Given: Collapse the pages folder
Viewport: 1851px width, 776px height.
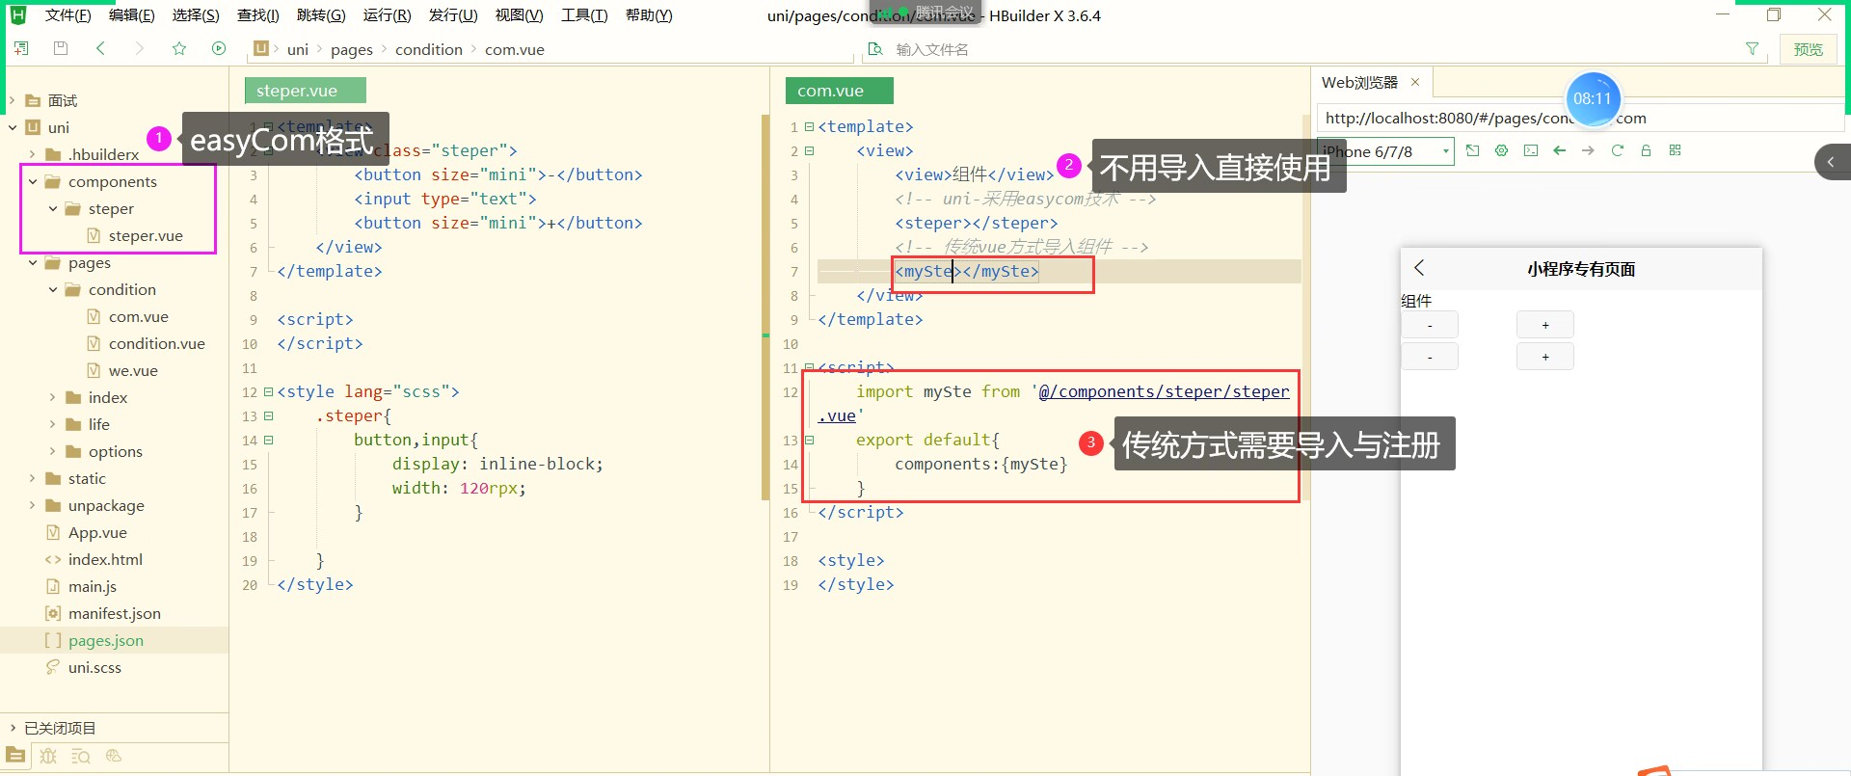Looking at the screenshot, I should (x=33, y=262).
